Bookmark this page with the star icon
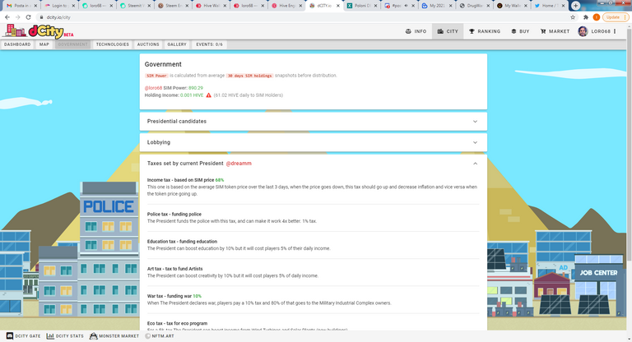632x342 pixels. point(573,17)
